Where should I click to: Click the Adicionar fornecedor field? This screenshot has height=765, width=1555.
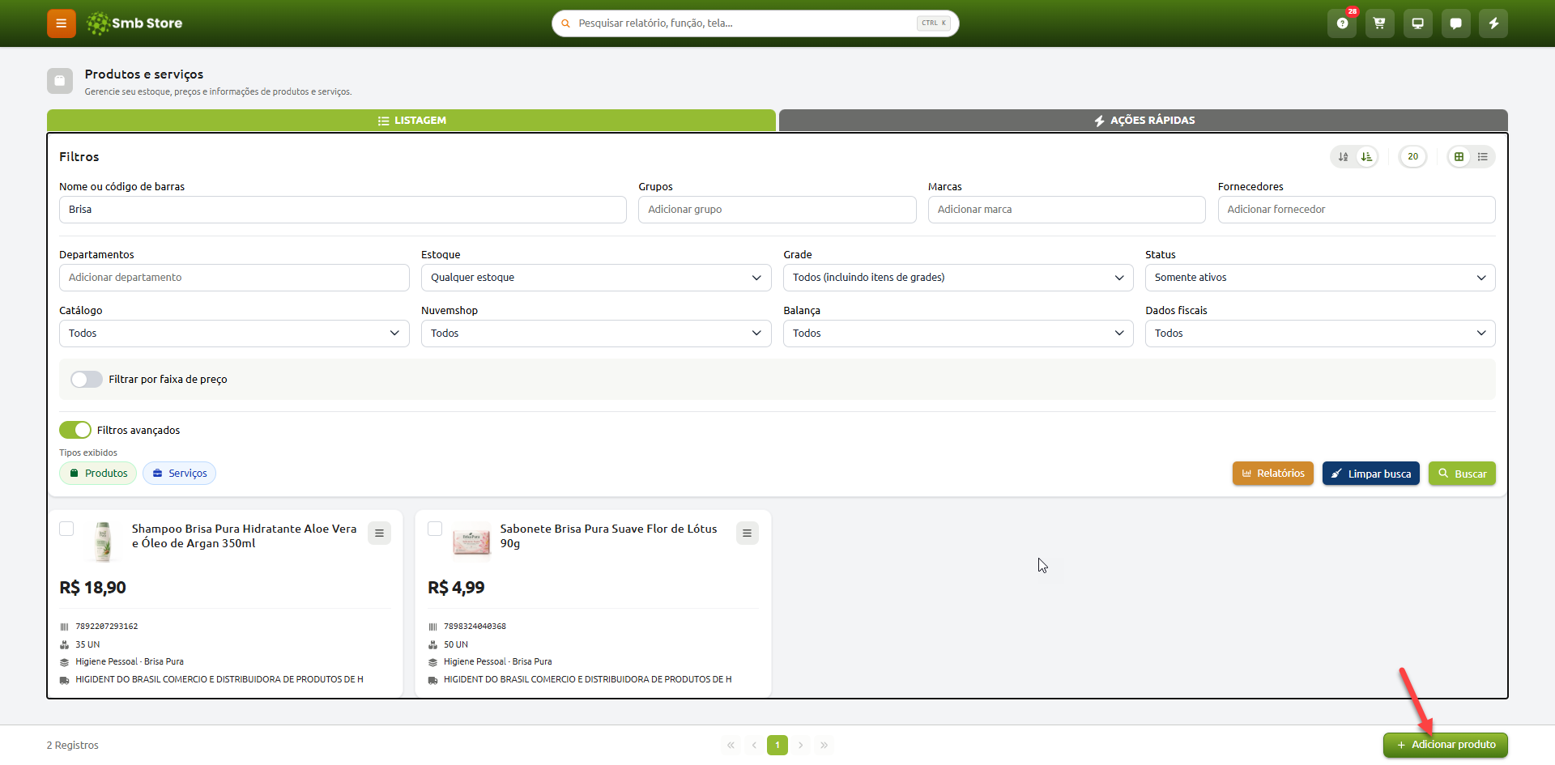point(1357,210)
